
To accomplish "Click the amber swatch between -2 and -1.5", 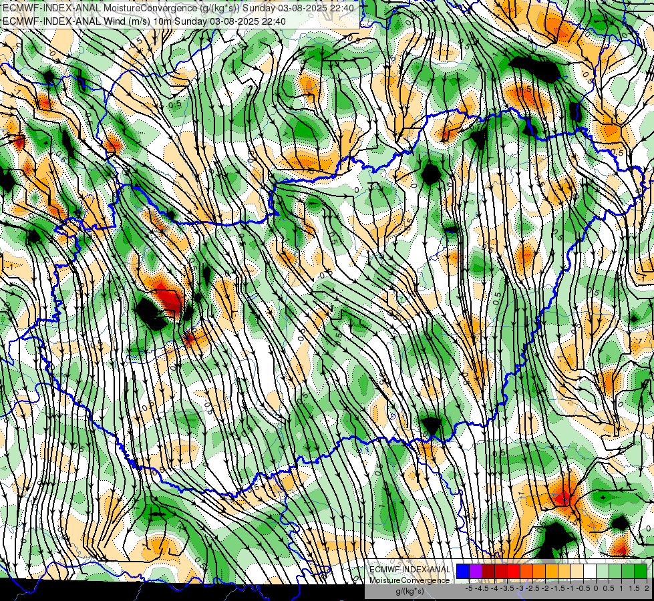I will pyautogui.click(x=552, y=572).
